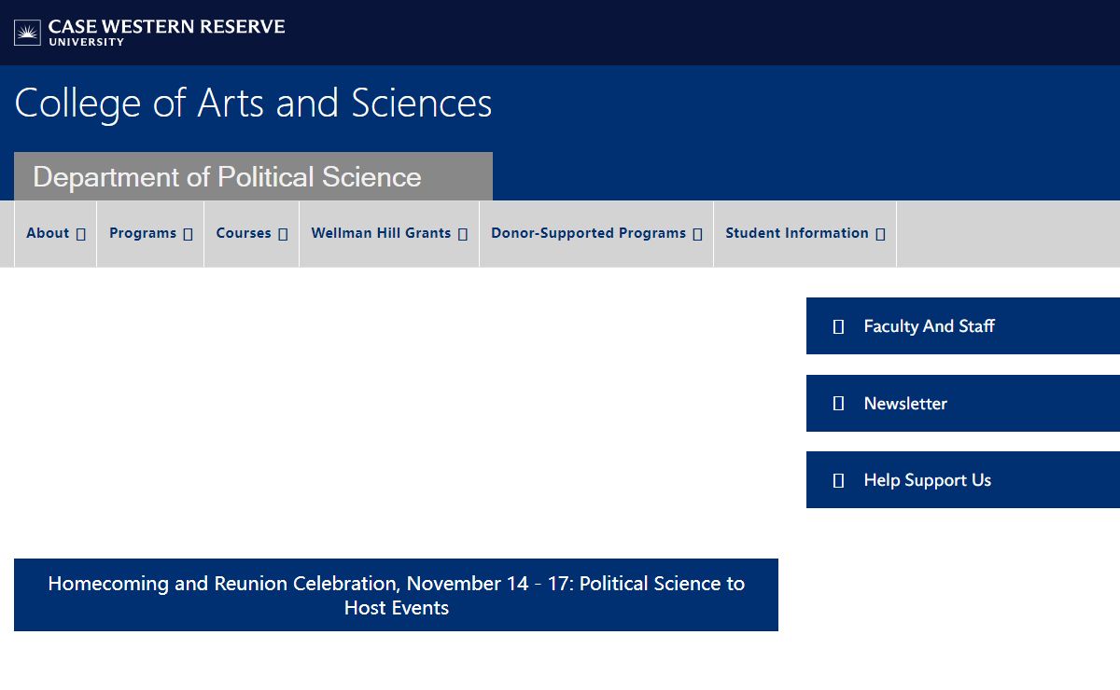
Task: Expand the Wellman Hill Grants arrow
Action: click(x=463, y=234)
